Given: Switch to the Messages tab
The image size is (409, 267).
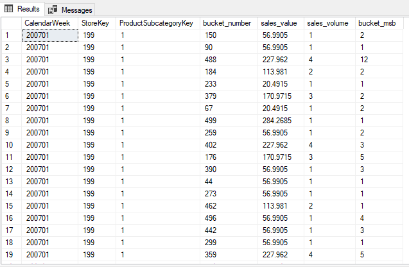Looking at the screenshot, I should coord(70,10).
